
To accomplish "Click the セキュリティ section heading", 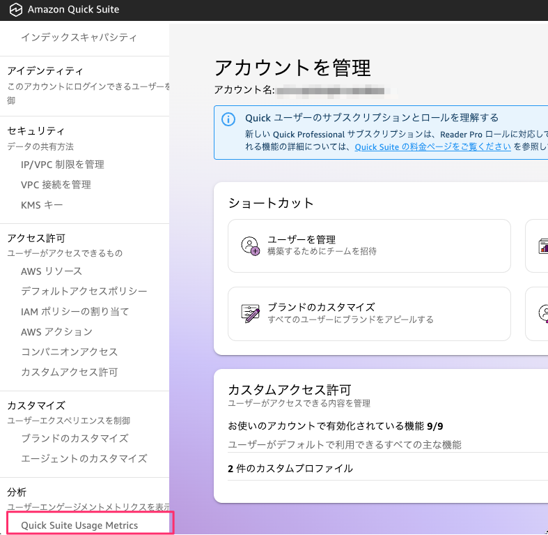I will tap(36, 131).
